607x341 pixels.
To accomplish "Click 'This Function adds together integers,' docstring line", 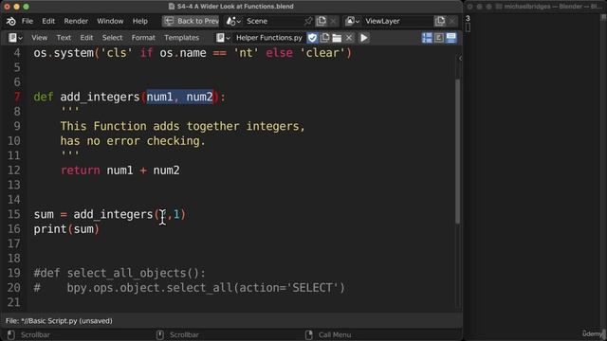I will point(183,126).
